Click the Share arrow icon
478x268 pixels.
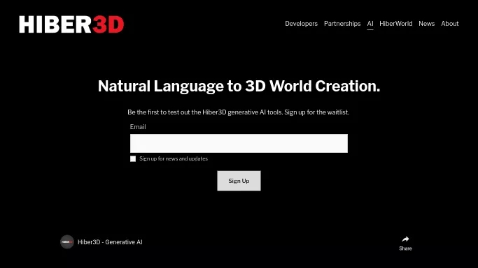tap(405, 239)
